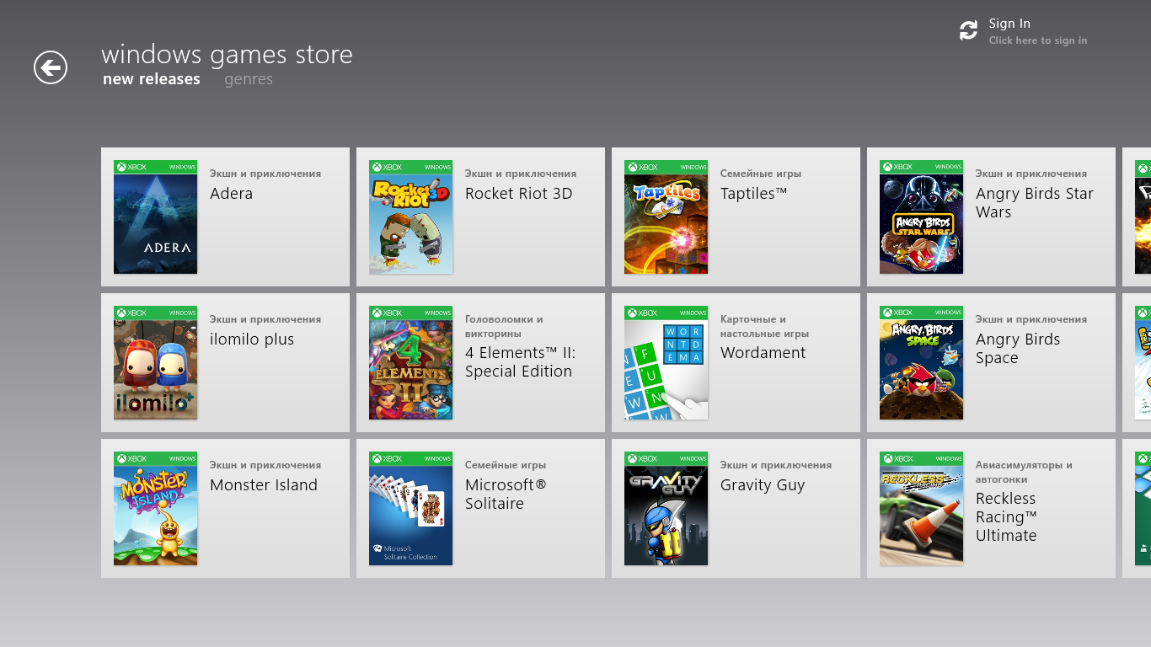The height and width of the screenshot is (647, 1151).
Task: Open the Gravity Guy cover art
Action: (x=667, y=509)
